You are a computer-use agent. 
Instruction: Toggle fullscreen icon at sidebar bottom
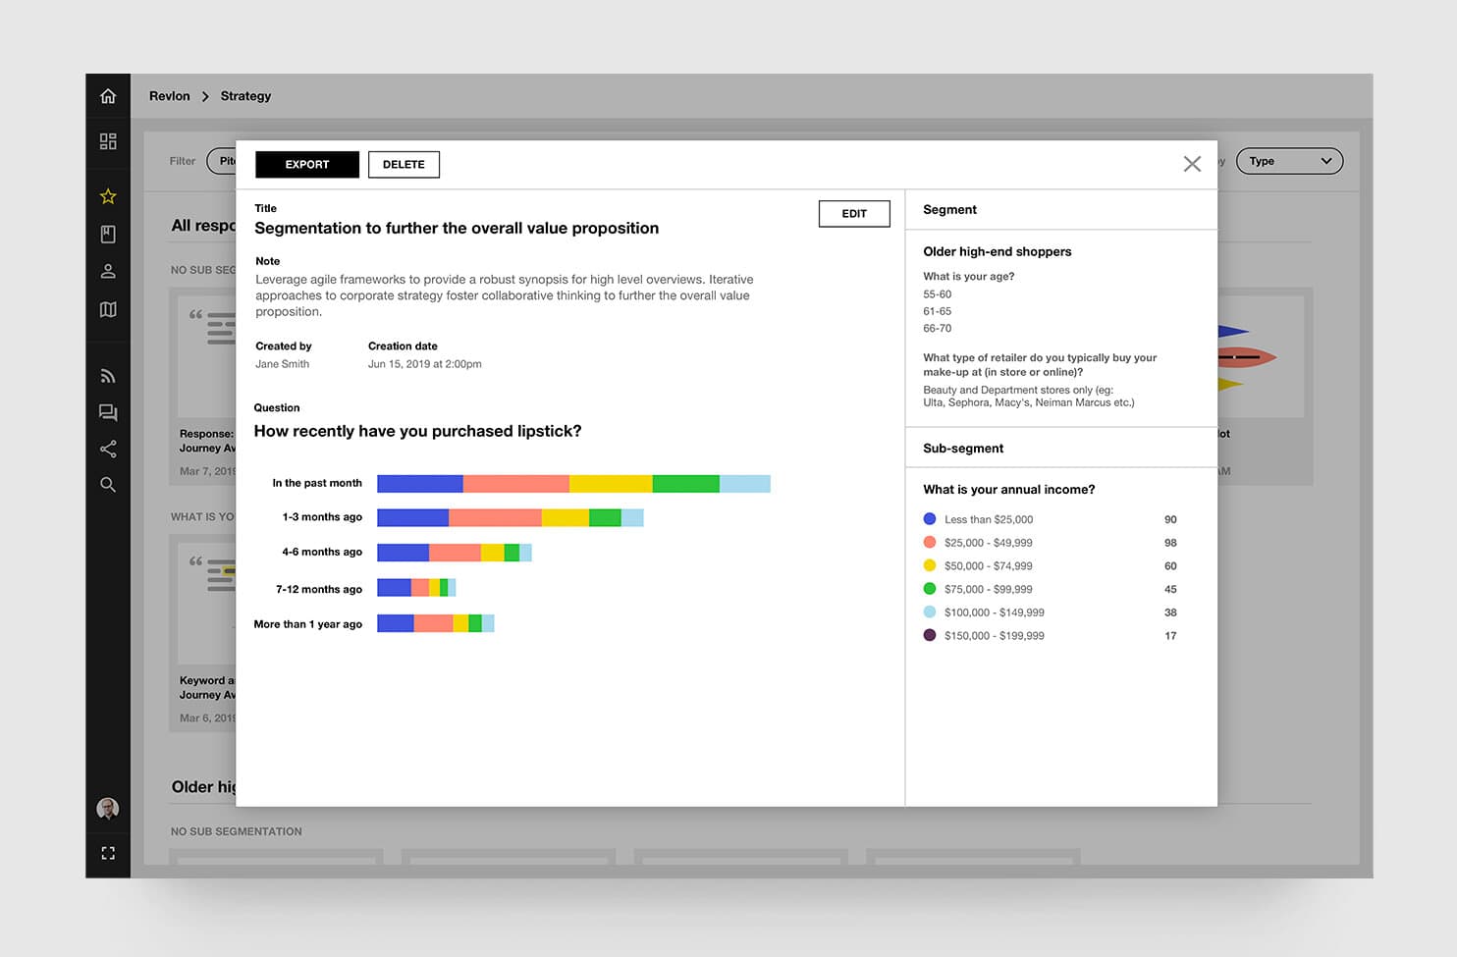(x=108, y=853)
